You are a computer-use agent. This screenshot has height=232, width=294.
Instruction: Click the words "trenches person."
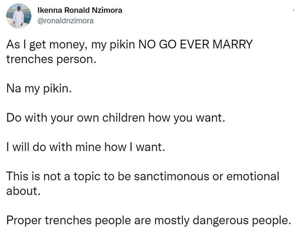tap(50, 60)
